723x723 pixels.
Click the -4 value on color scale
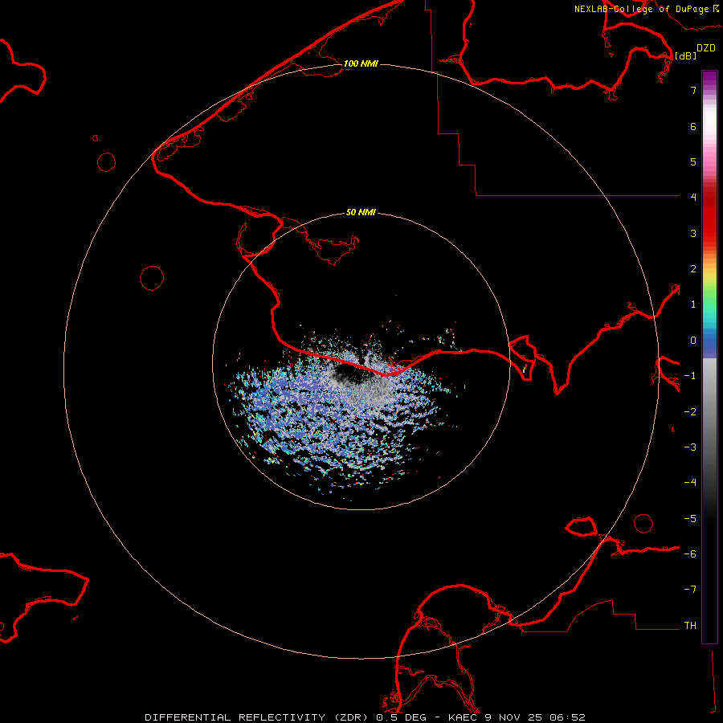pos(690,483)
